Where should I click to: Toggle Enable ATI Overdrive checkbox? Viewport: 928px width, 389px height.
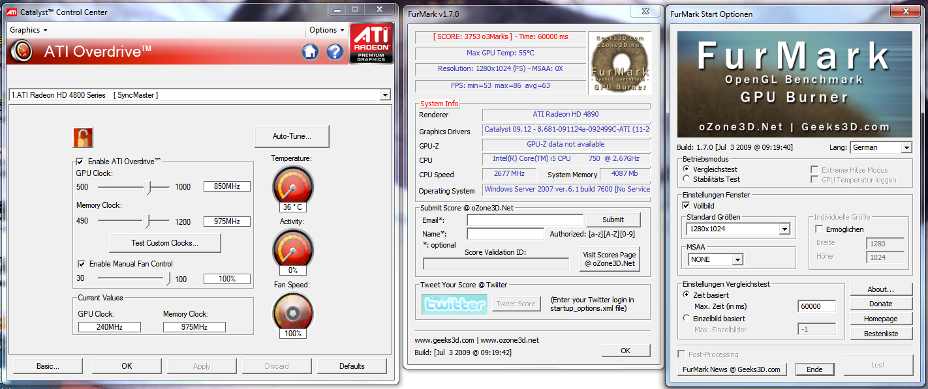pyautogui.click(x=80, y=161)
